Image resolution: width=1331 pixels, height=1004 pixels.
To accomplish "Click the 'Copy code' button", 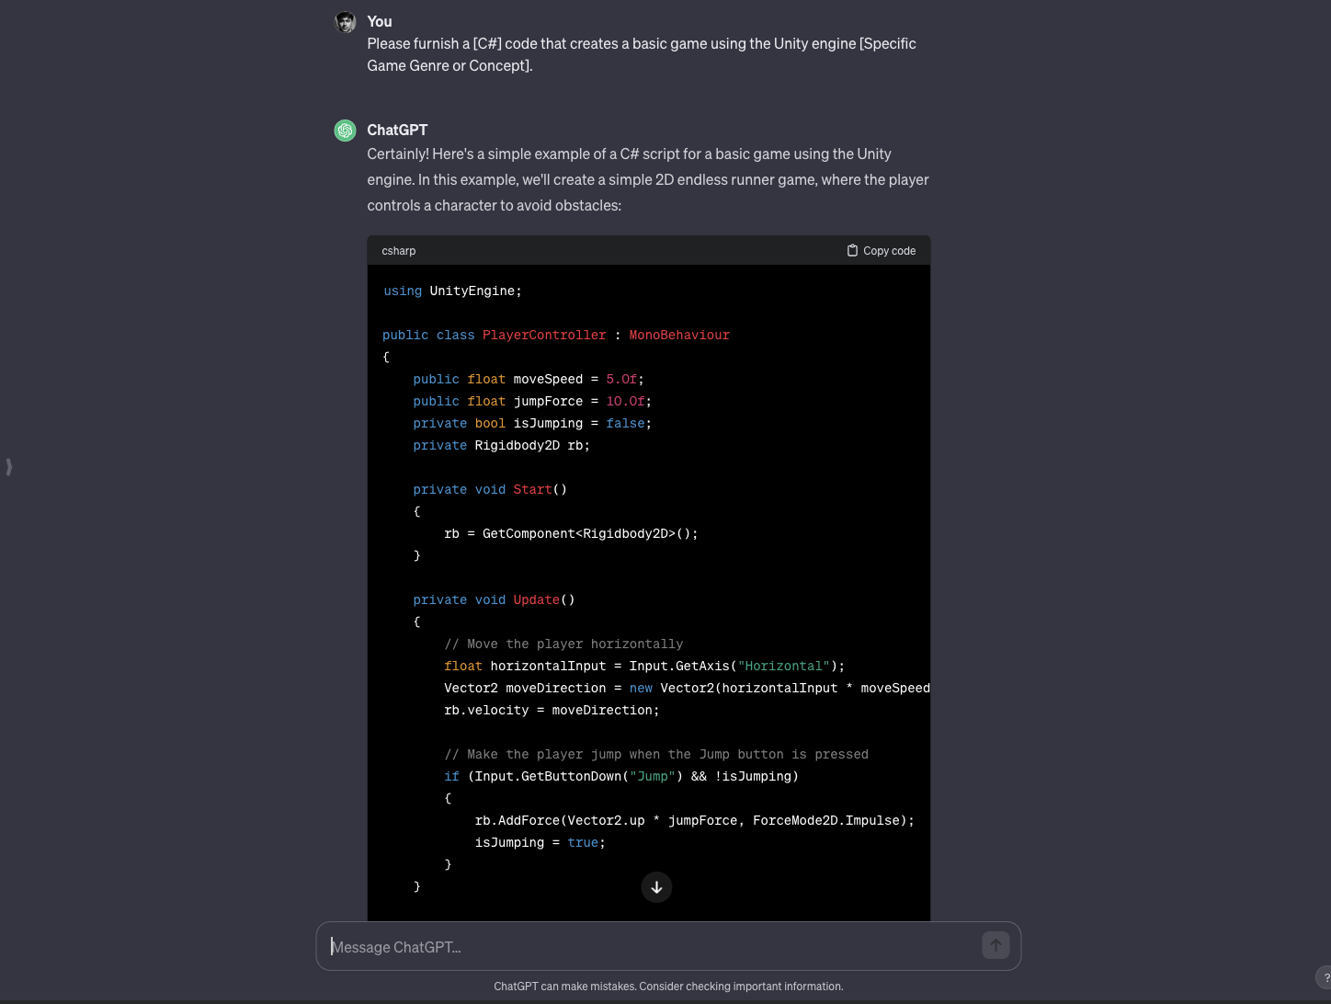I will (880, 250).
